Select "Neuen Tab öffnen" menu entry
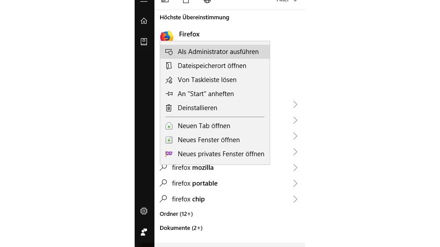The image size is (440, 247). pos(204,126)
